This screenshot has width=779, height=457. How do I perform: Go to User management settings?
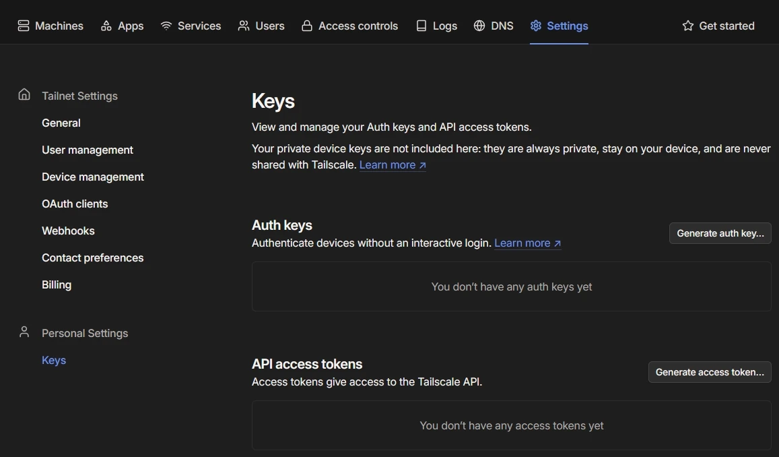(x=88, y=150)
